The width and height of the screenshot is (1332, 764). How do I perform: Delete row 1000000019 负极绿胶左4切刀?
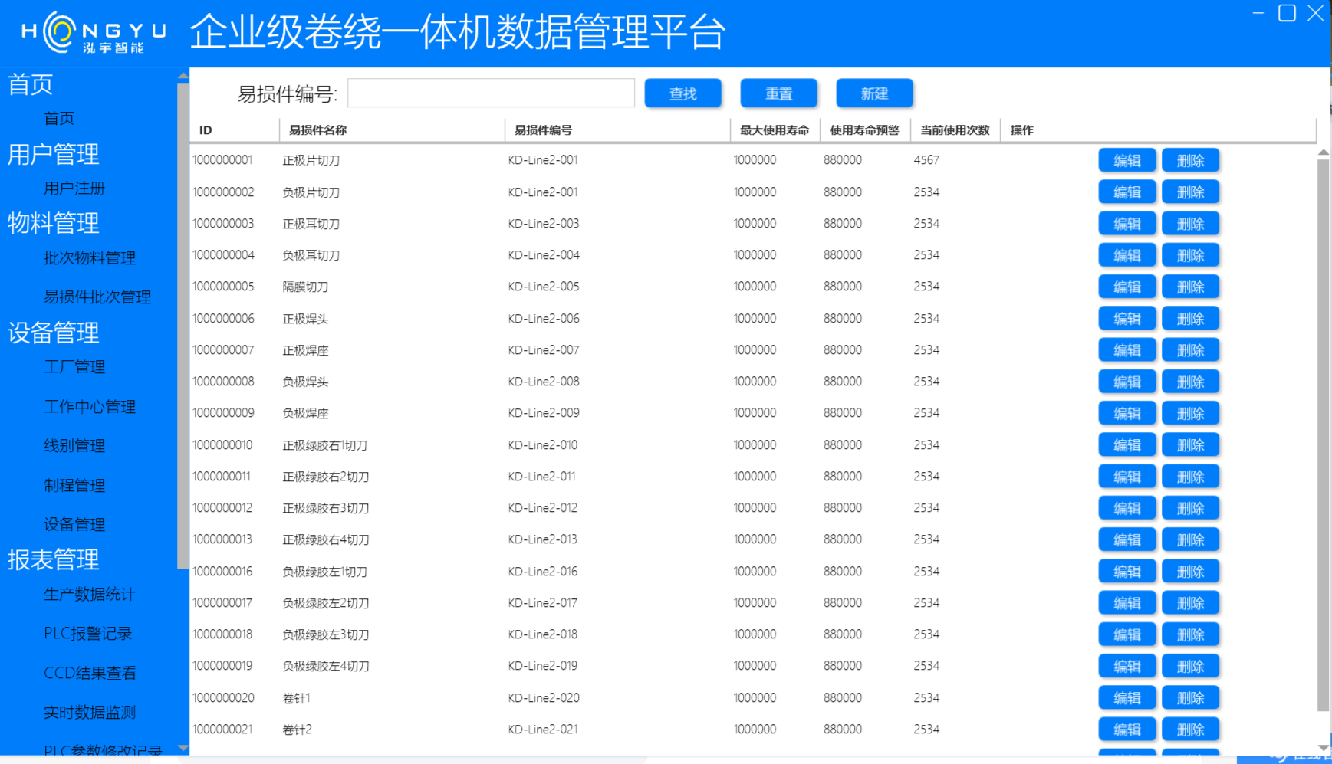click(1190, 666)
